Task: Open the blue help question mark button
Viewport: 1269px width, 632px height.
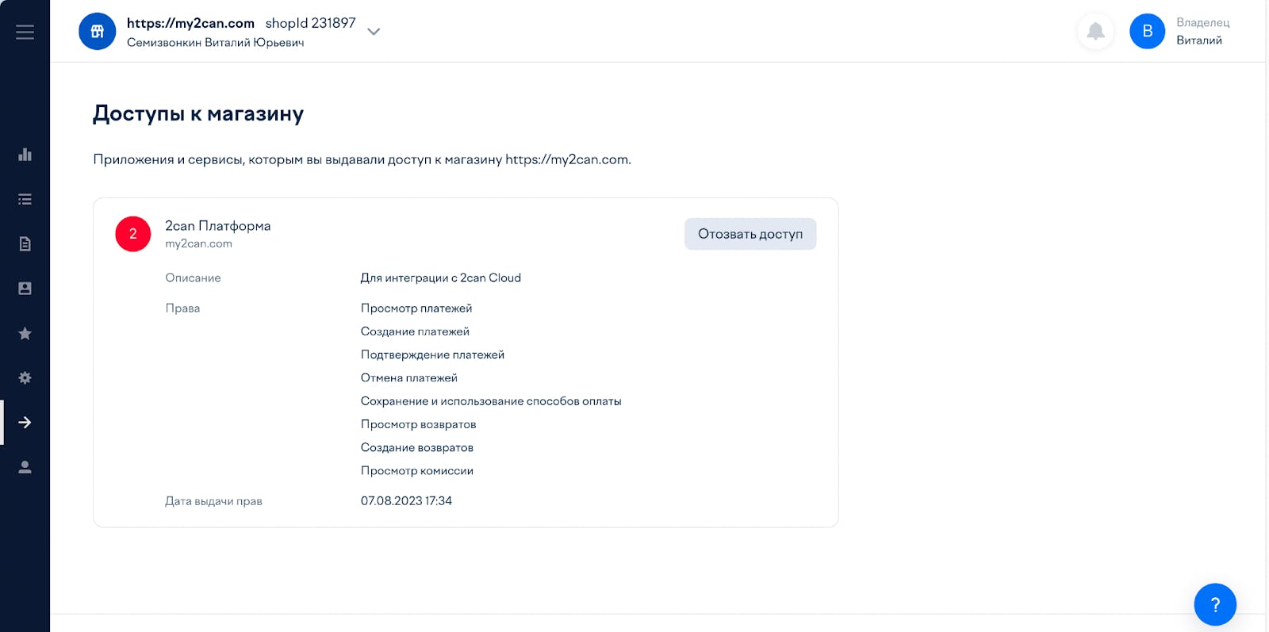Action: point(1215,605)
